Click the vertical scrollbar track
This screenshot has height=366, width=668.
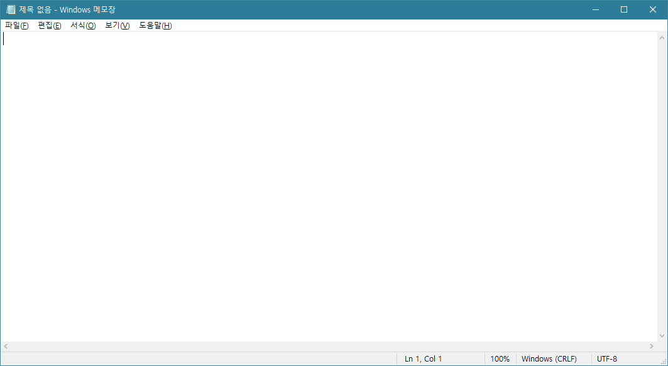[x=662, y=188]
